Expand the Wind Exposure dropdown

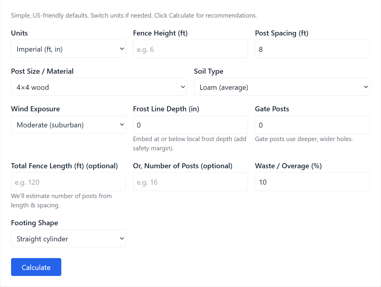click(68, 125)
